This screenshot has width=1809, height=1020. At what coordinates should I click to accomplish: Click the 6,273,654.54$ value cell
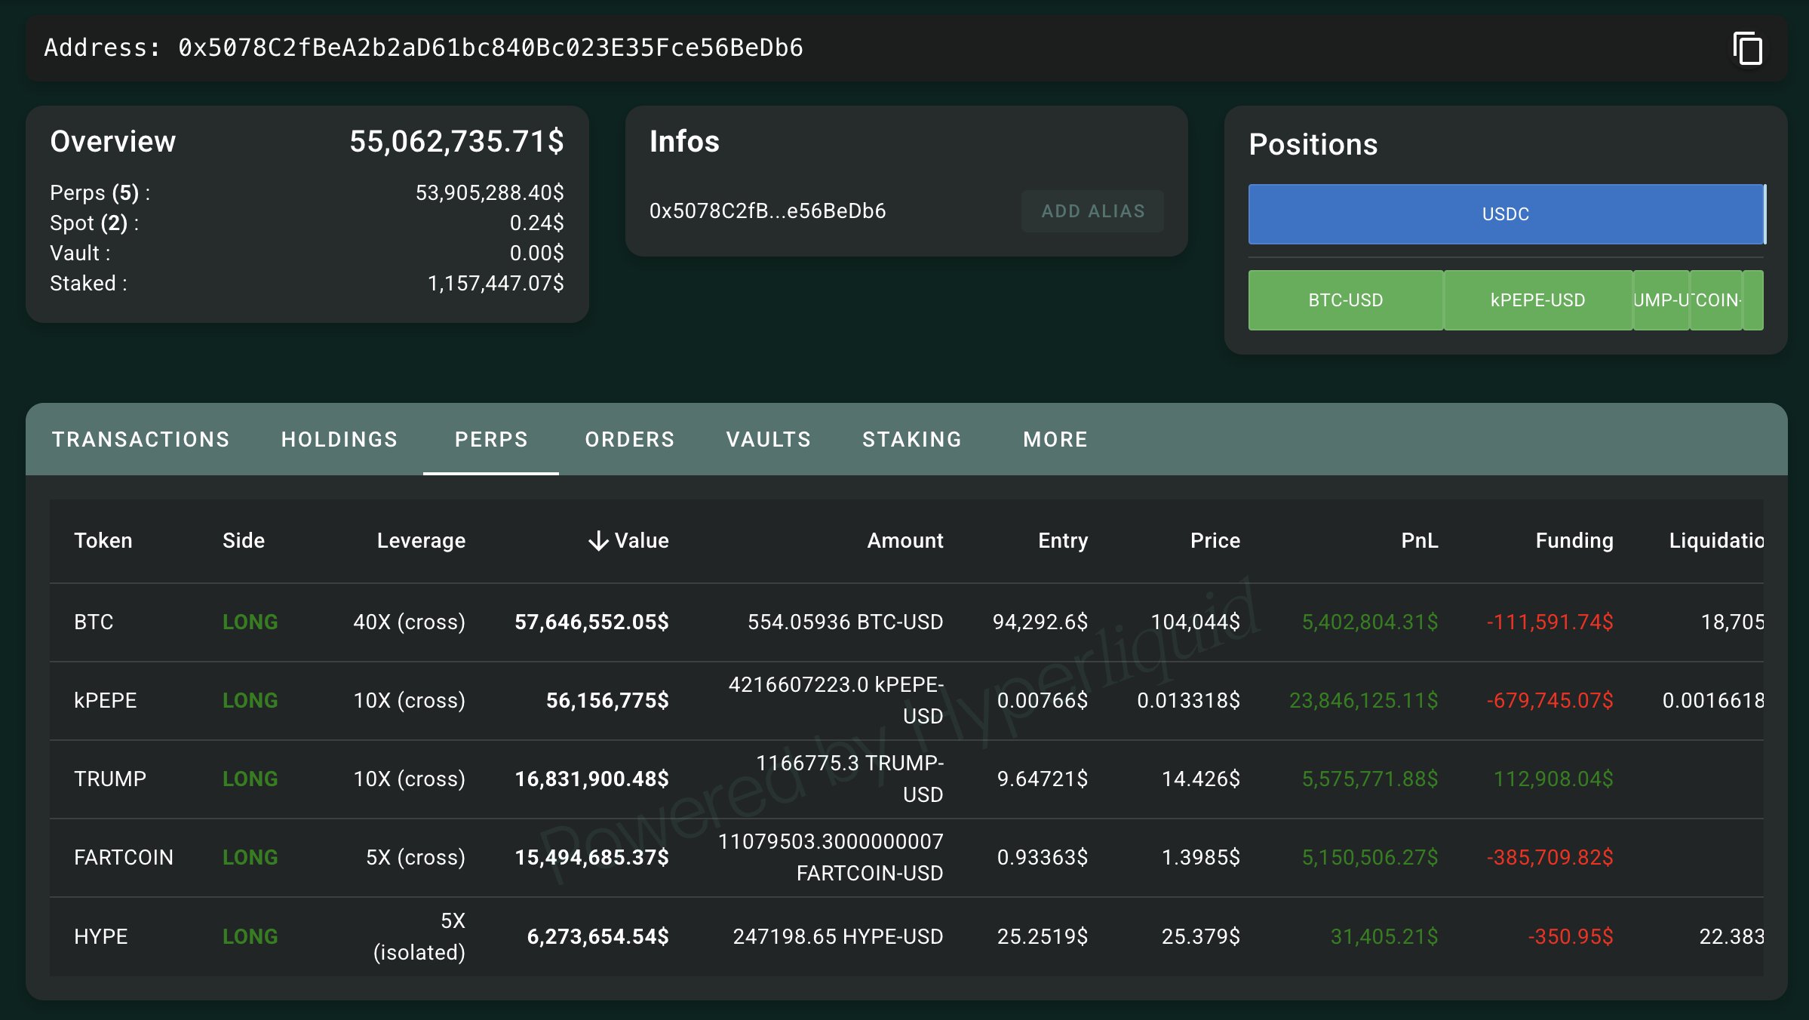click(597, 937)
